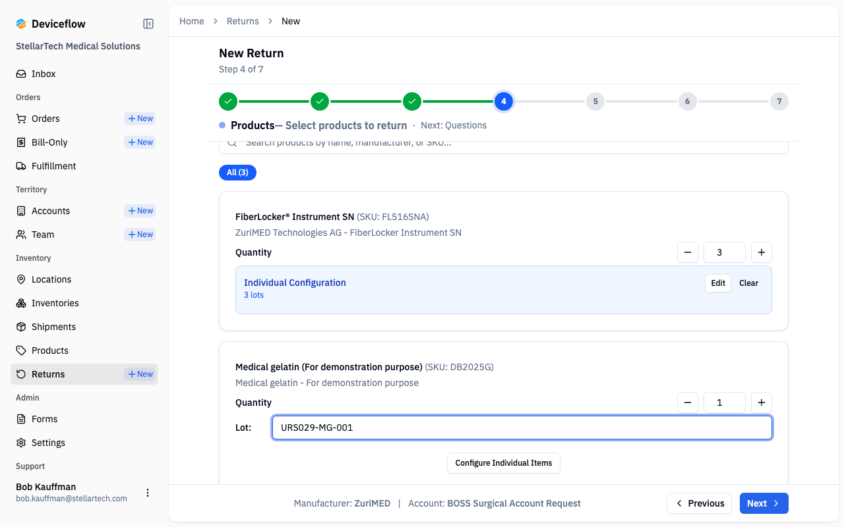The width and height of the screenshot is (844, 527).
Task: Jump to completed step 1 circle
Action: coord(228,101)
